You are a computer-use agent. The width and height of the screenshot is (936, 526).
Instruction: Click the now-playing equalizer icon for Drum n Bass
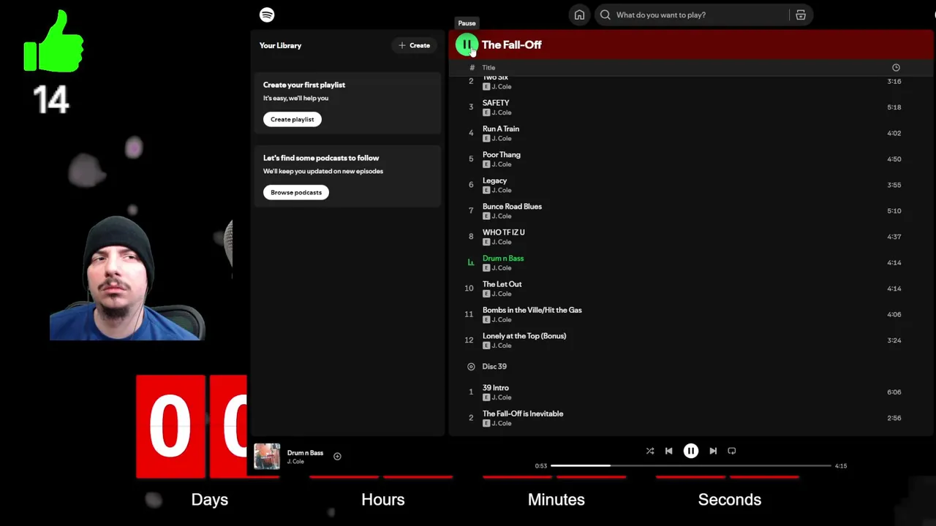(x=471, y=262)
